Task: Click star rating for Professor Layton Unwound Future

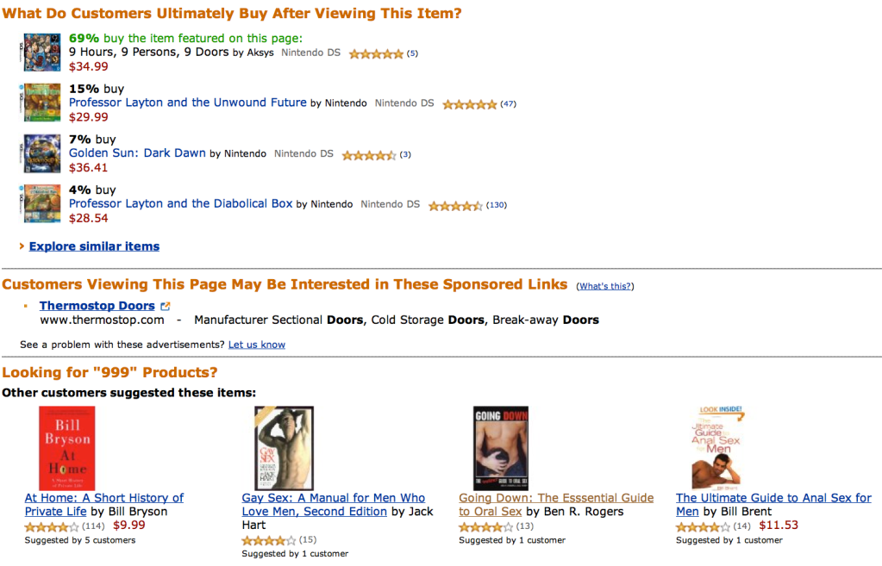Action: [469, 104]
